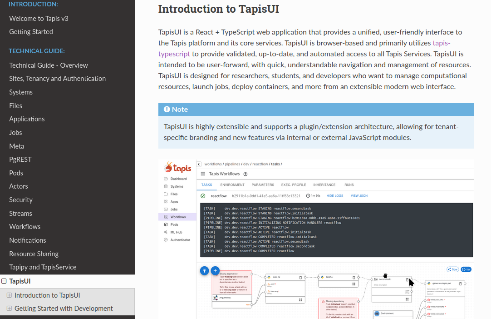Click the hamburger menu beside Tapis Workflows
This screenshot has width=491, height=319.
pyautogui.click(x=203, y=174)
